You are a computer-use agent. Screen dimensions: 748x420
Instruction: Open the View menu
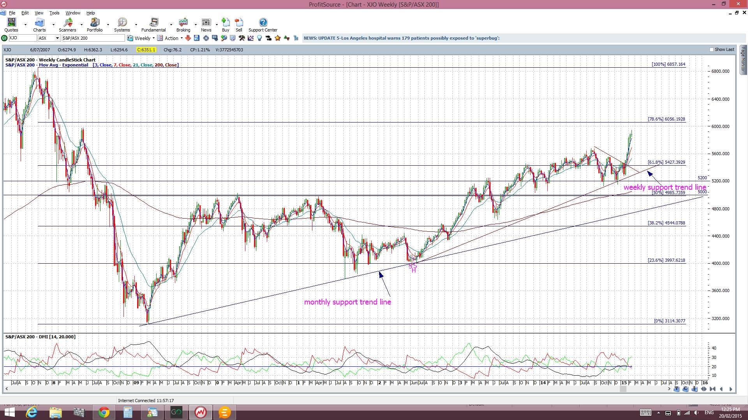(39, 13)
